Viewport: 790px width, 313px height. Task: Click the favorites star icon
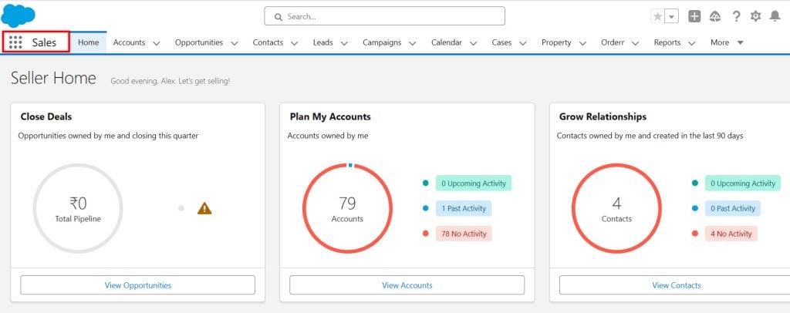[x=657, y=17]
